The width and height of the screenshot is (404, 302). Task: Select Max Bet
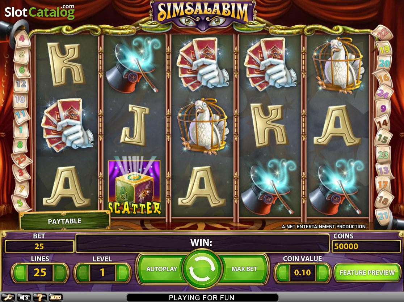(244, 269)
